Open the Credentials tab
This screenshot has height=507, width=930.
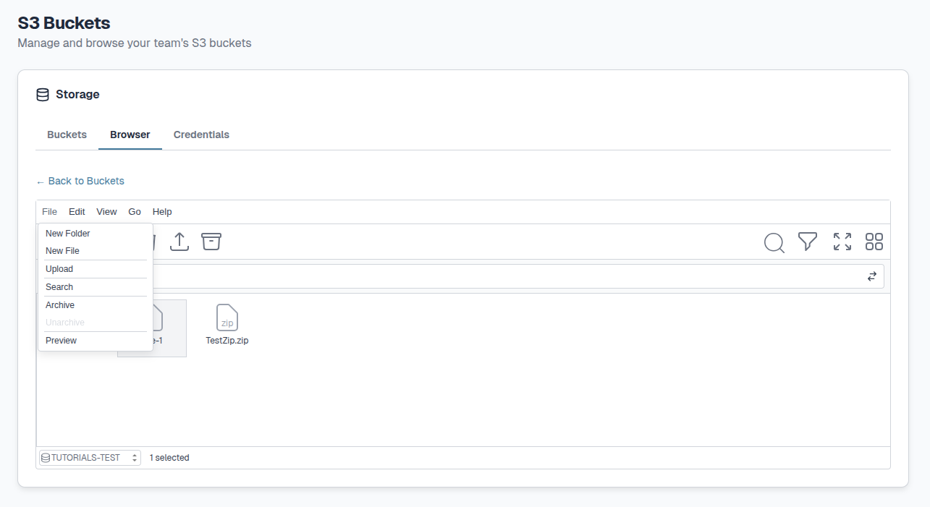[201, 135]
